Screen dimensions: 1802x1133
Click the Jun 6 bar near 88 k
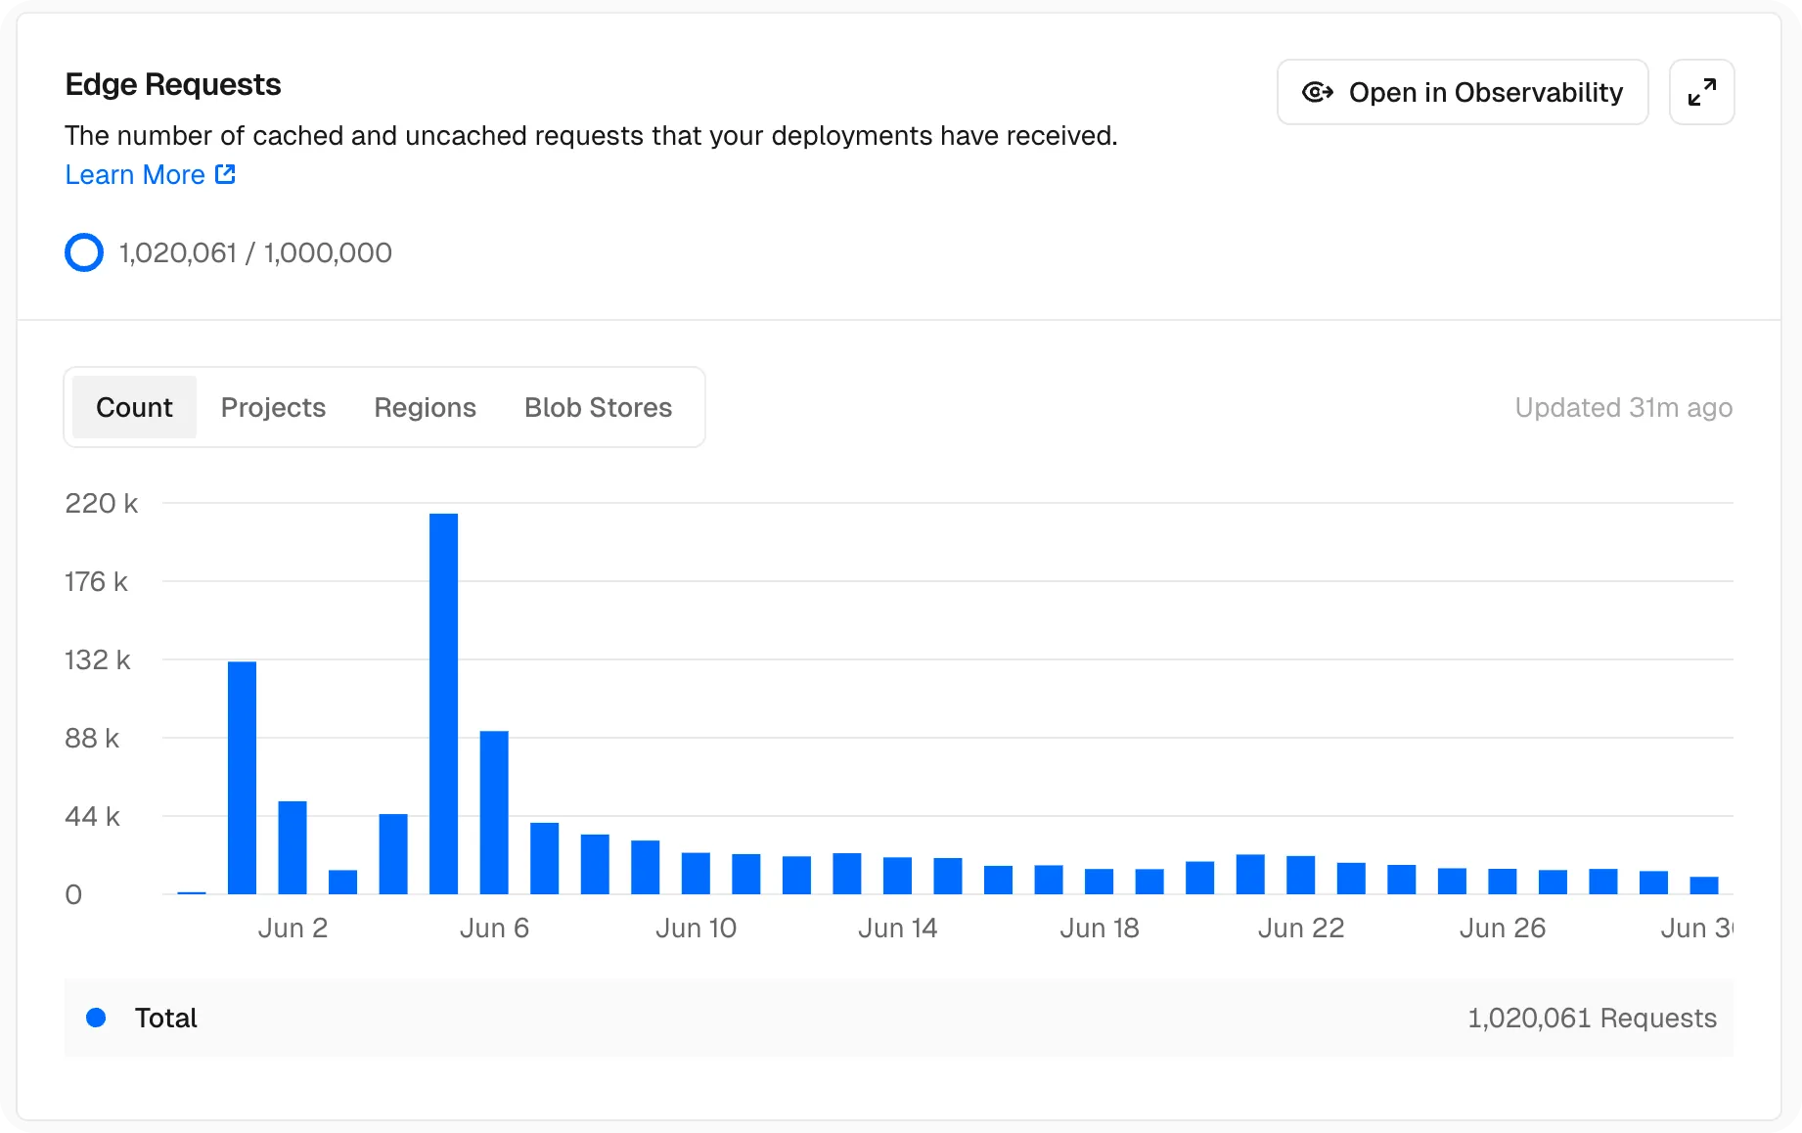(494, 812)
